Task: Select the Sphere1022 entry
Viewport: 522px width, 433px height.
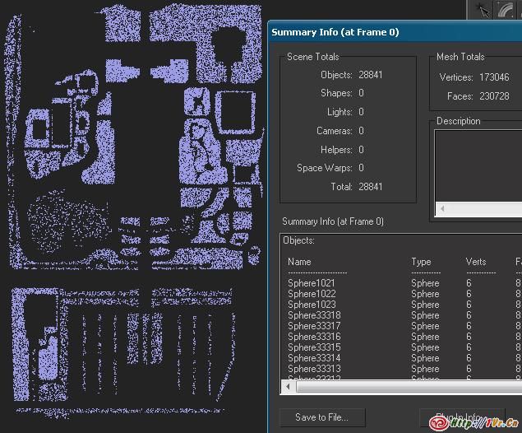Action: [312, 294]
